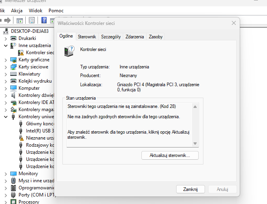Click the DESKTOP-DIEJA83 computer icon
The width and height of the screenshot is (267, 204).
(6, 31)
